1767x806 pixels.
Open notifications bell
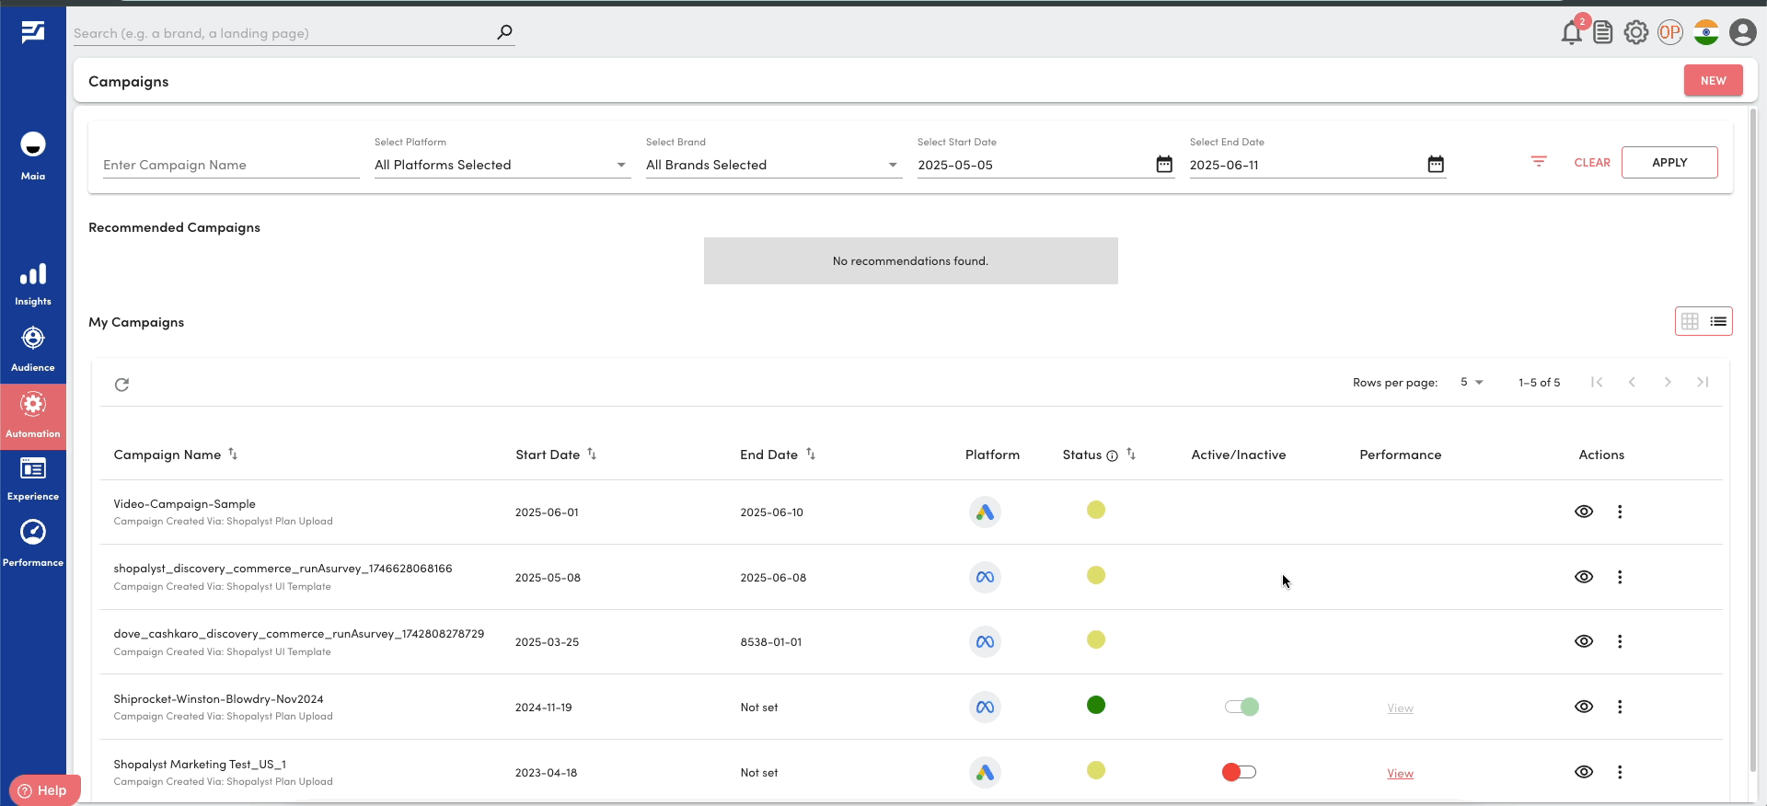[x=1572, y=33]
